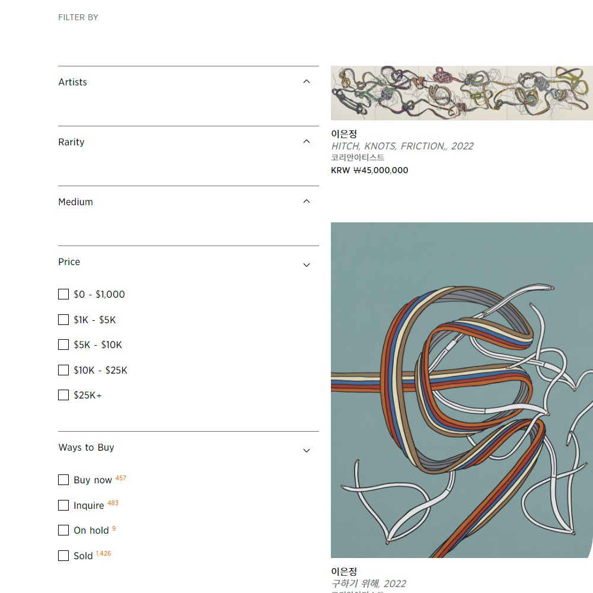The image size is (593, 593).
Task: Enable the $25K+ price filter
Action: (x=63, y=395)
